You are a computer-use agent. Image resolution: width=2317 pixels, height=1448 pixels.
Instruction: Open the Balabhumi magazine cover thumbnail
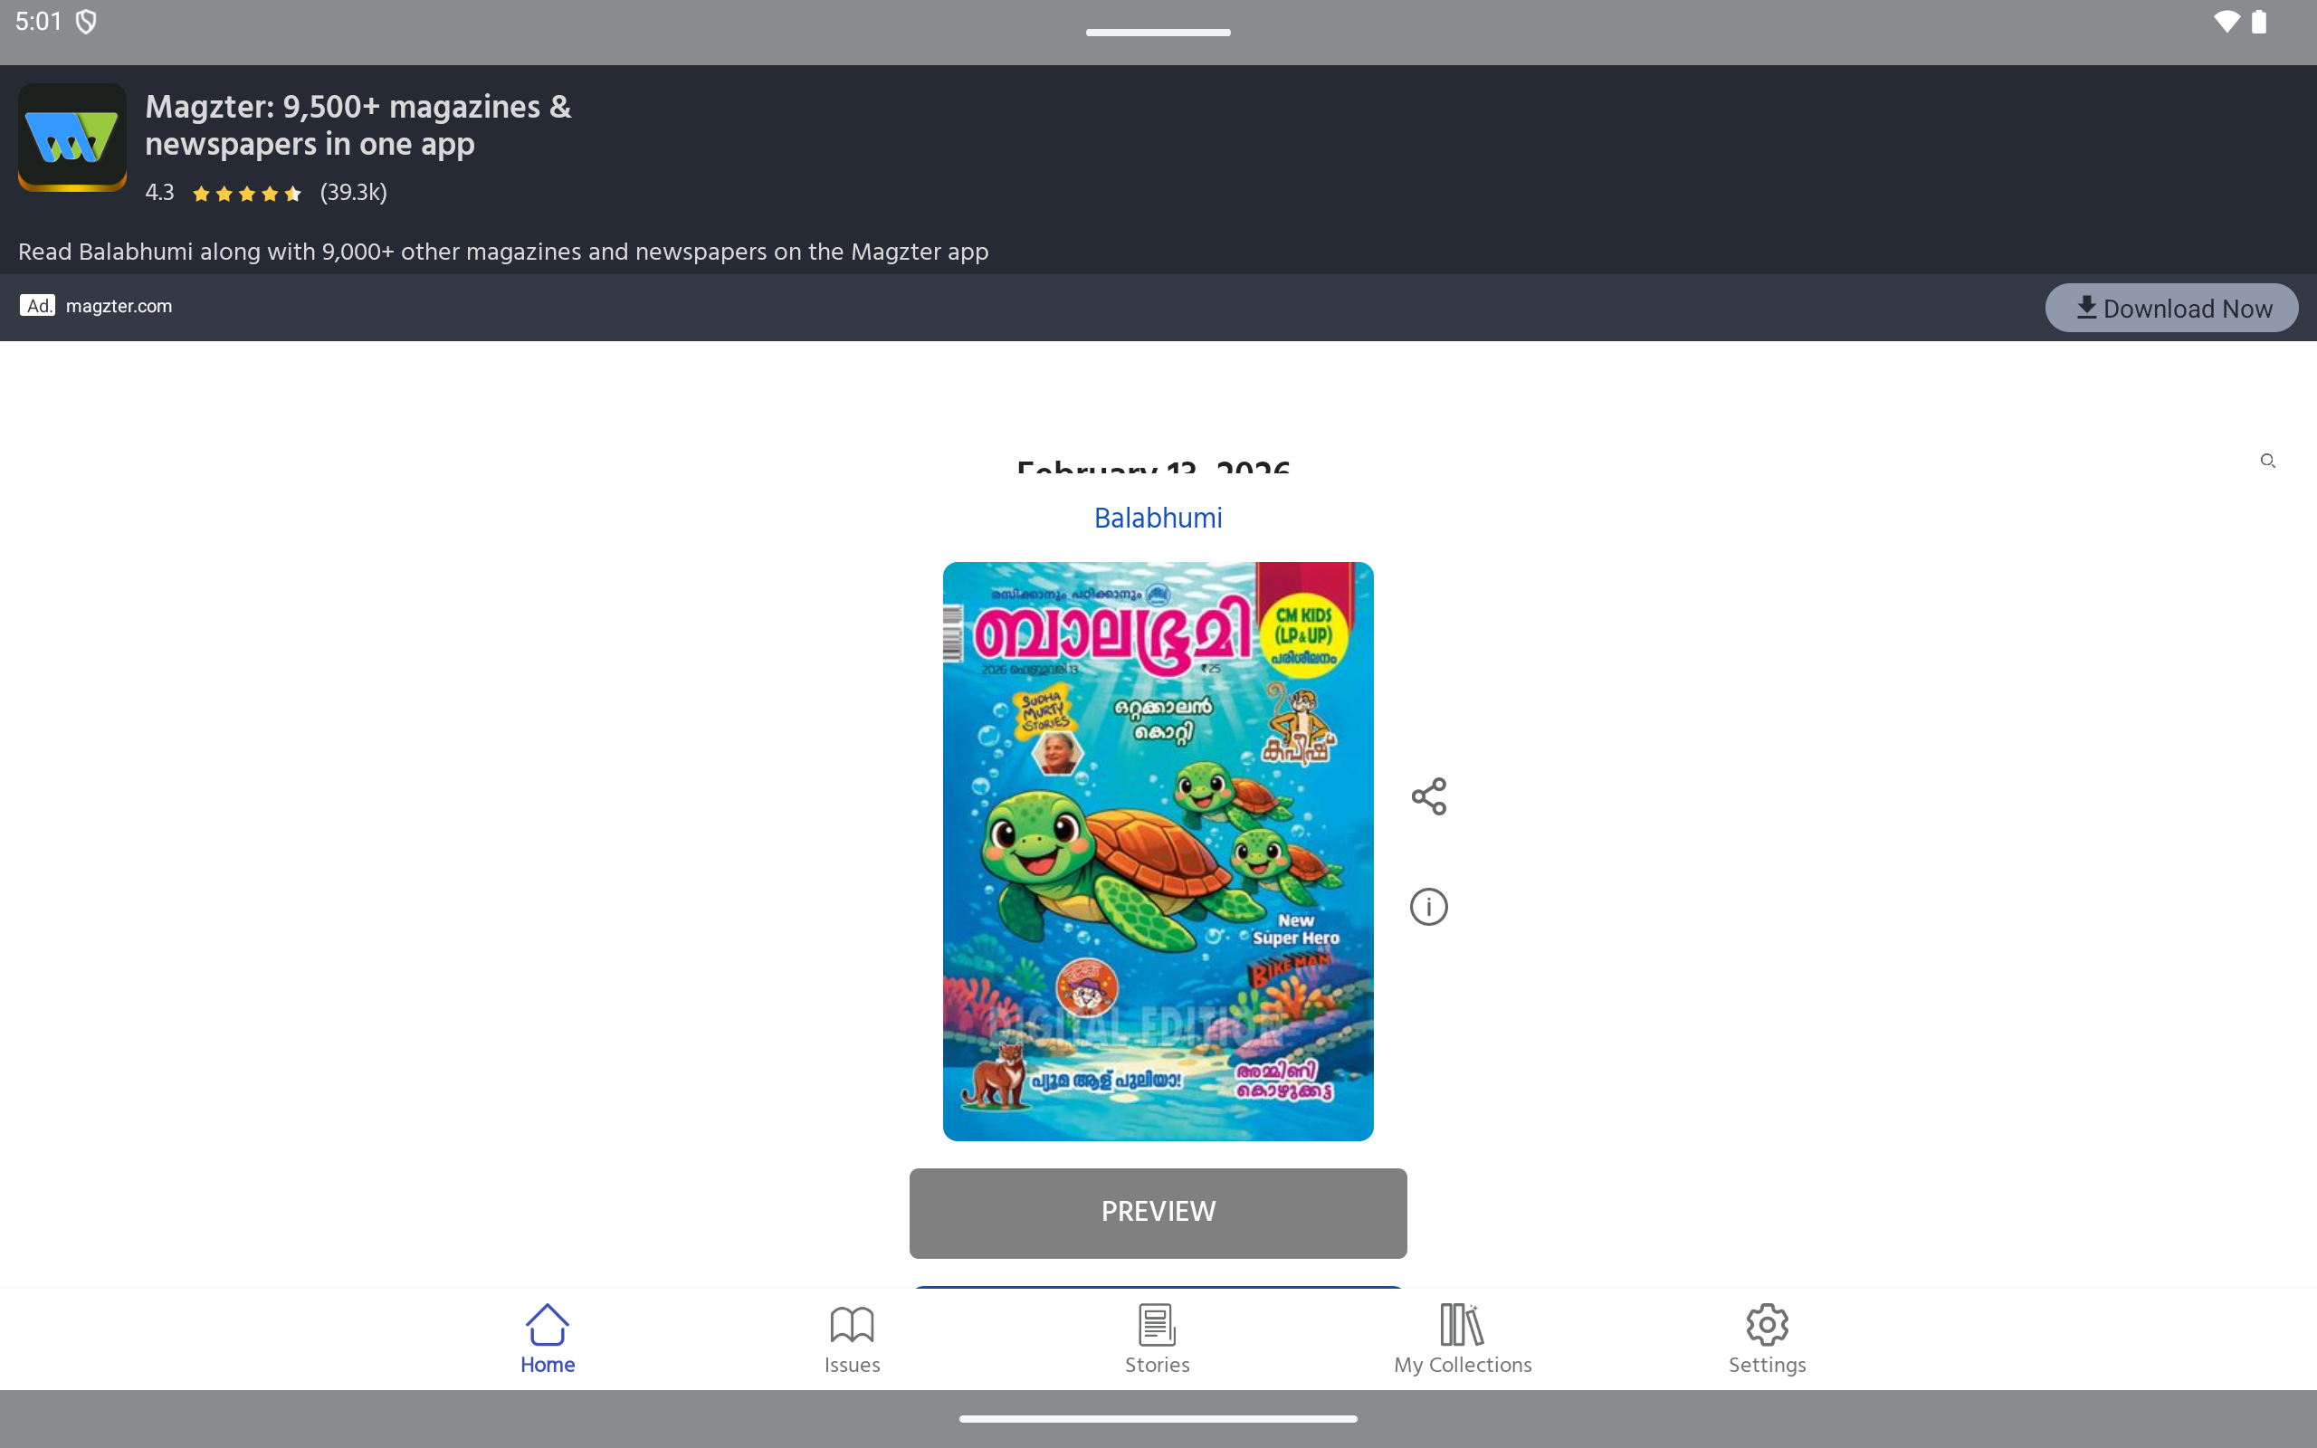pyautogui.click(x=1158, y=851)
